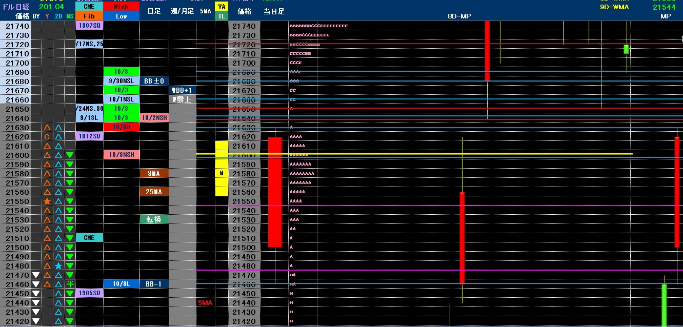683x327 pixels.
Task: Click the 21740 price in left column
Action: (17, 26)
